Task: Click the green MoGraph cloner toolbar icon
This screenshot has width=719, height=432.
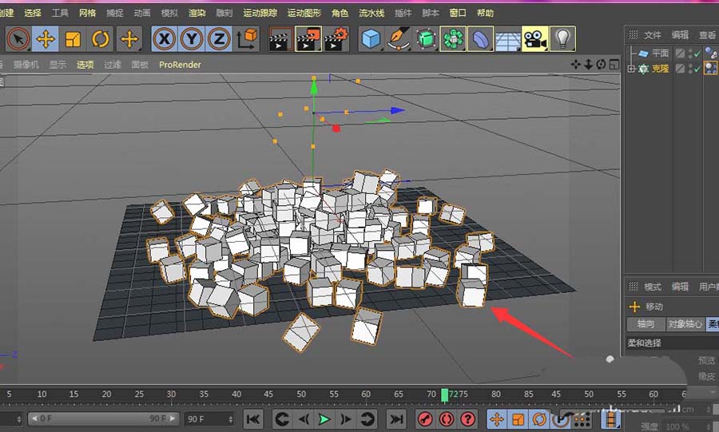Action: point(453,38)
